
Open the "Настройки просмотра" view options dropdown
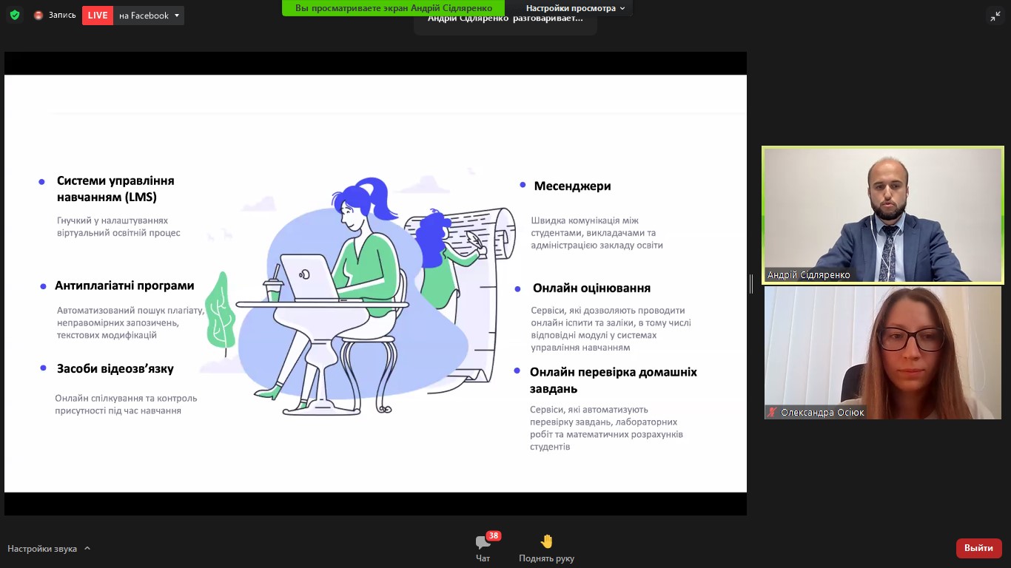coord(575,8)
